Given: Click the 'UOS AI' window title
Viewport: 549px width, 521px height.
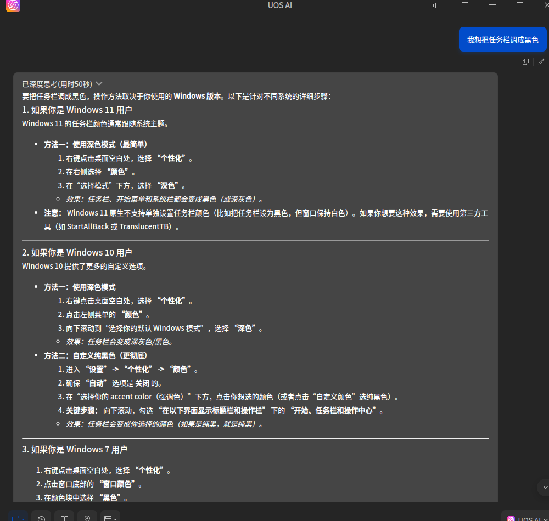Looking at the screenshot, I should coord(280,5).
